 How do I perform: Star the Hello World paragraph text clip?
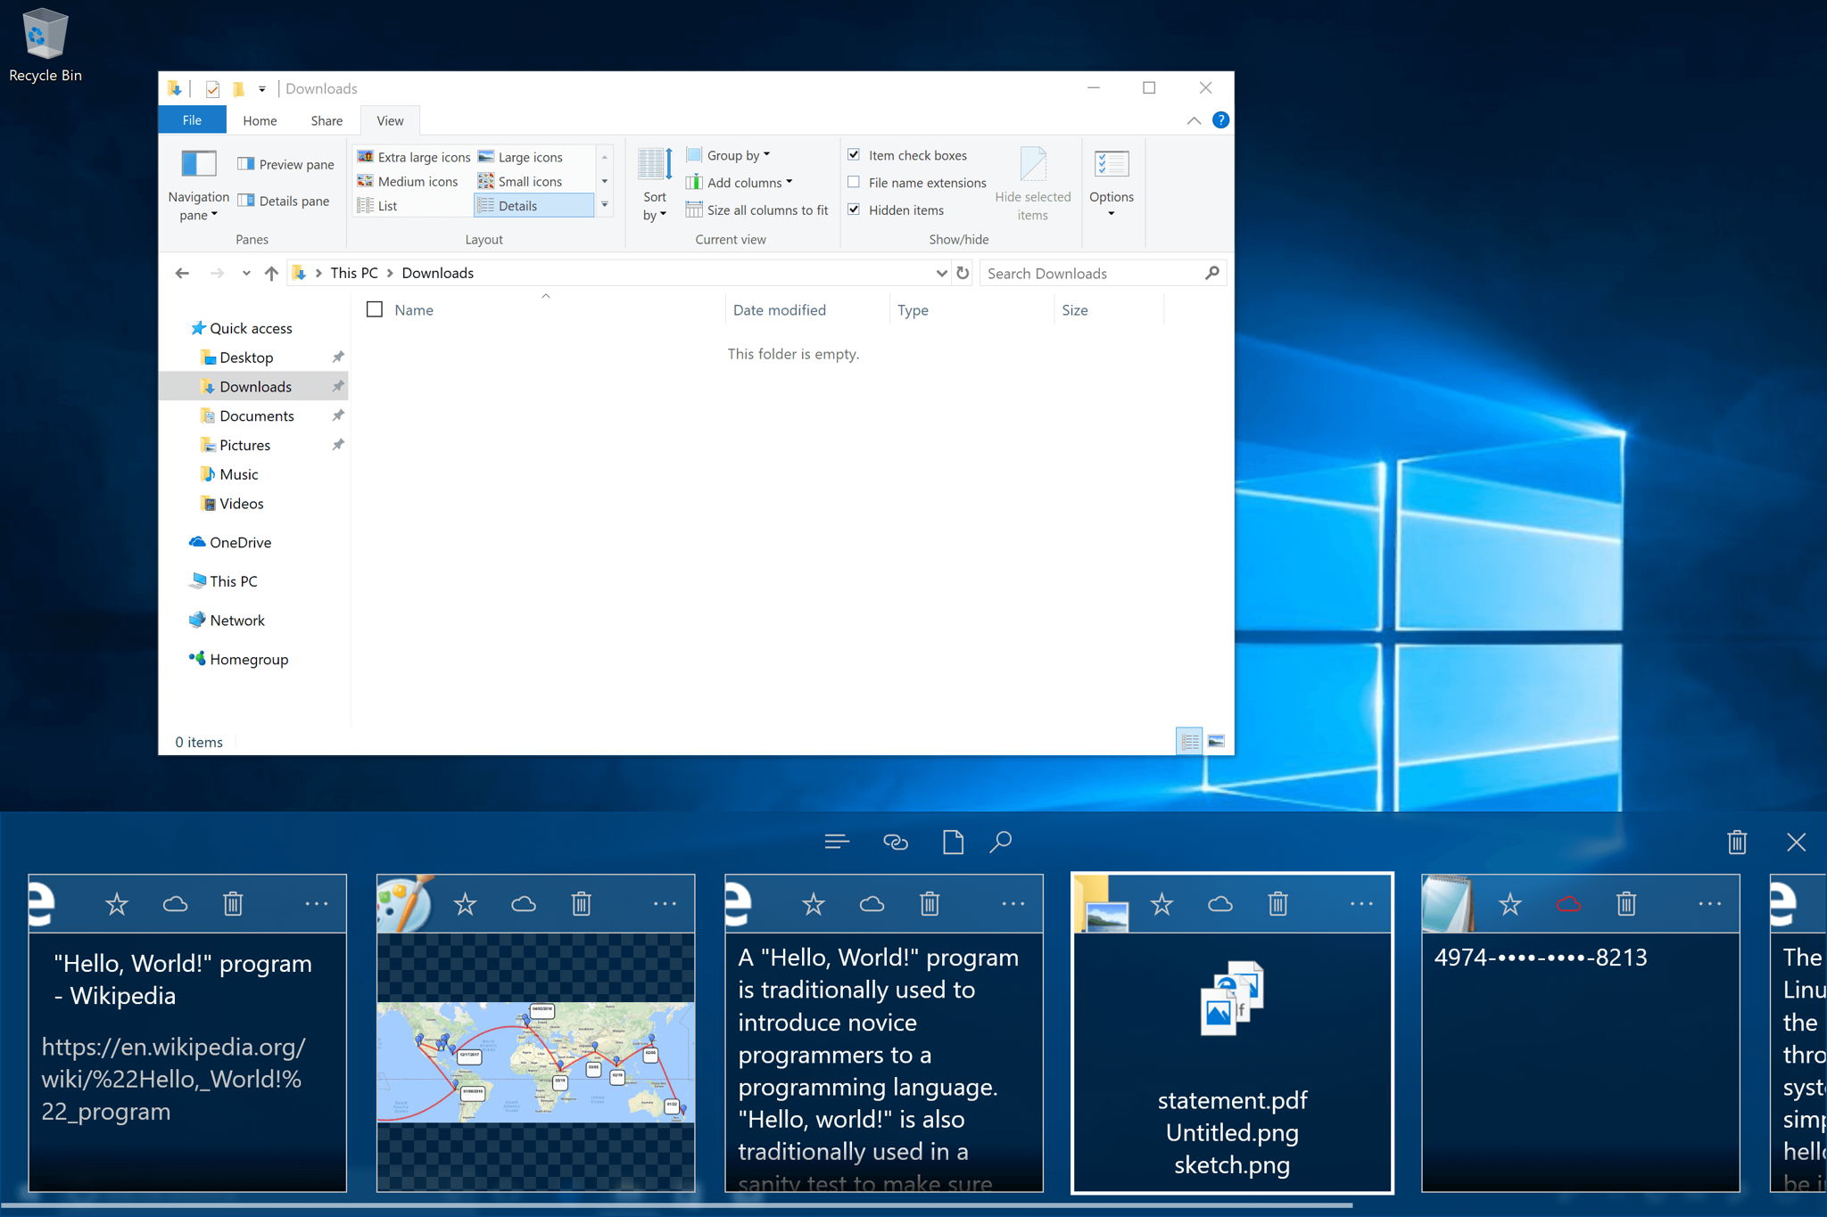click(x=813, y=904)
